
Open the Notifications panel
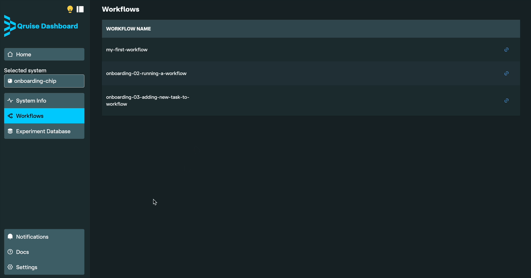(x=44, y=237)
